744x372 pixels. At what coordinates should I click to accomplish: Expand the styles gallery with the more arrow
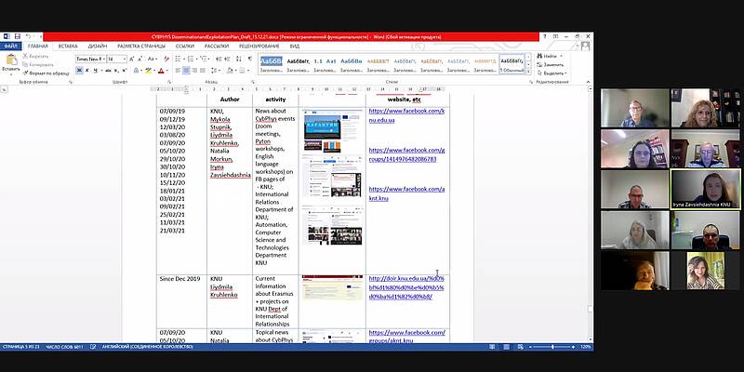pyautogui.click(x=529, y=71)
